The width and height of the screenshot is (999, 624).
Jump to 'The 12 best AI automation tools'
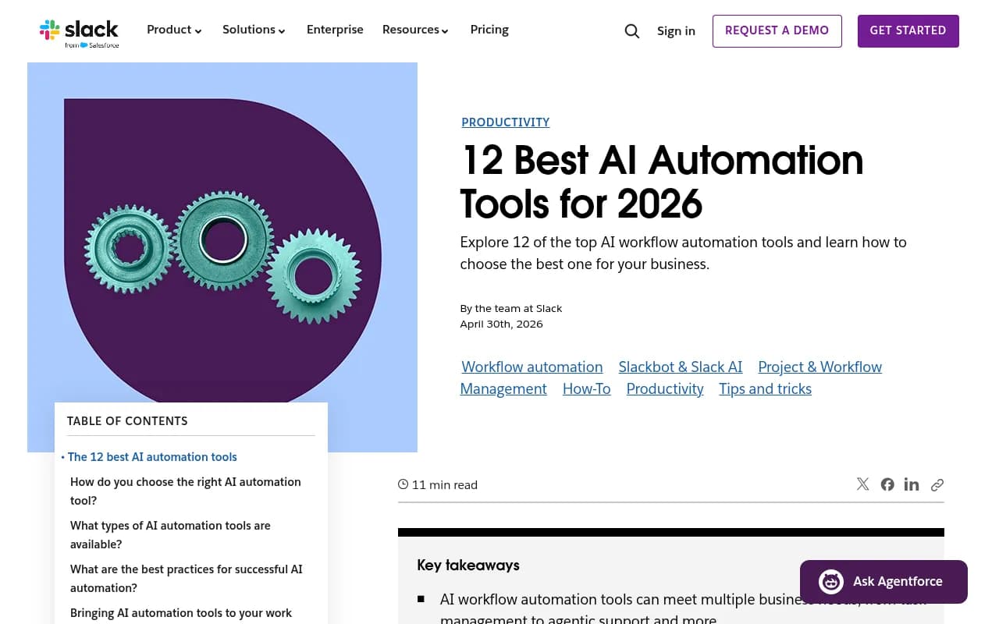(x=152, y=457)
